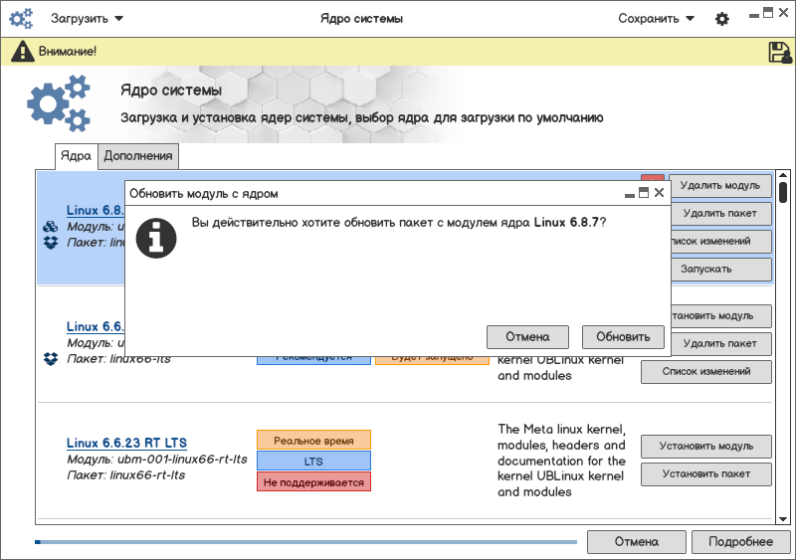This screenshot has height=560, width=796.
Task: Click Удалить пакет for linux66-lts kernel
Action: click(x=720, y=344)
